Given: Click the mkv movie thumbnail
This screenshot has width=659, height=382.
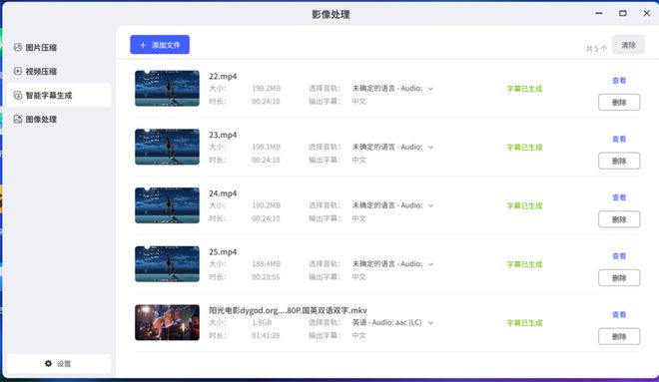Looking at the screenshot, I should tap(168, 322).
